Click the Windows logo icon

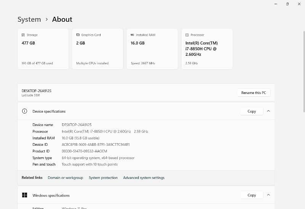[x=24, y=195]
